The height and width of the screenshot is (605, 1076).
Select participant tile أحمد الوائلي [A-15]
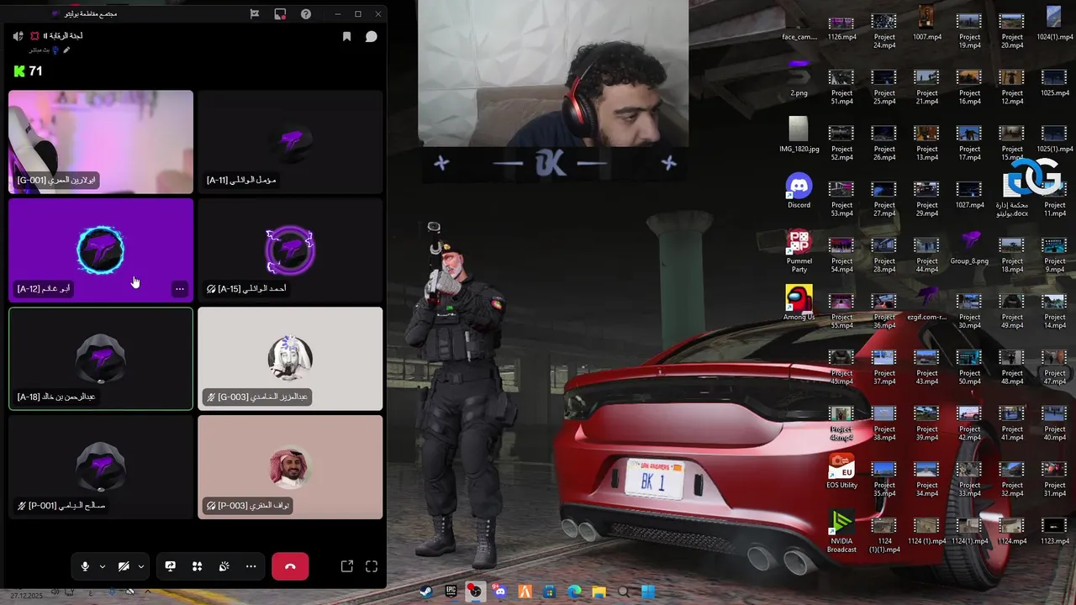point(290,250)
